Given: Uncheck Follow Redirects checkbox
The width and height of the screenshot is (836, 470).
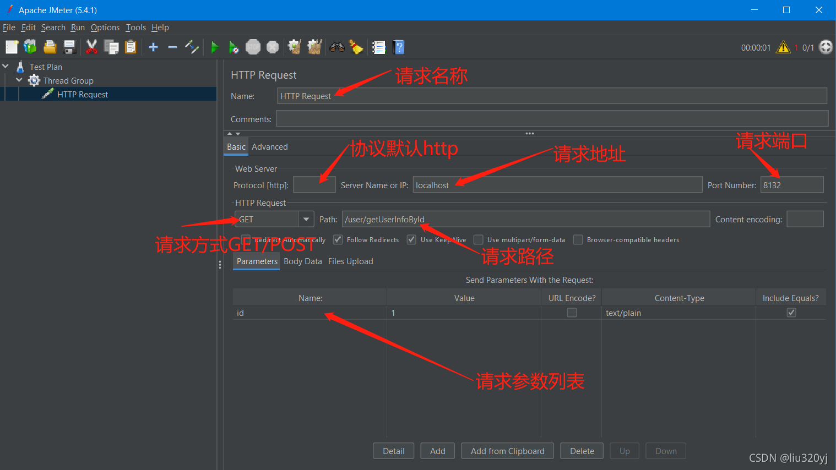Looking at the screenshot, I should (x=338, y=239).
